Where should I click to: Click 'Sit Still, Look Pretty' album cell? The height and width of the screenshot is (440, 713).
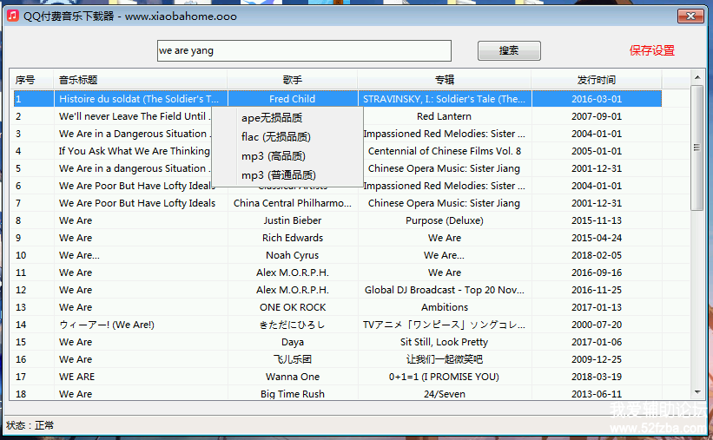[445, 342]
